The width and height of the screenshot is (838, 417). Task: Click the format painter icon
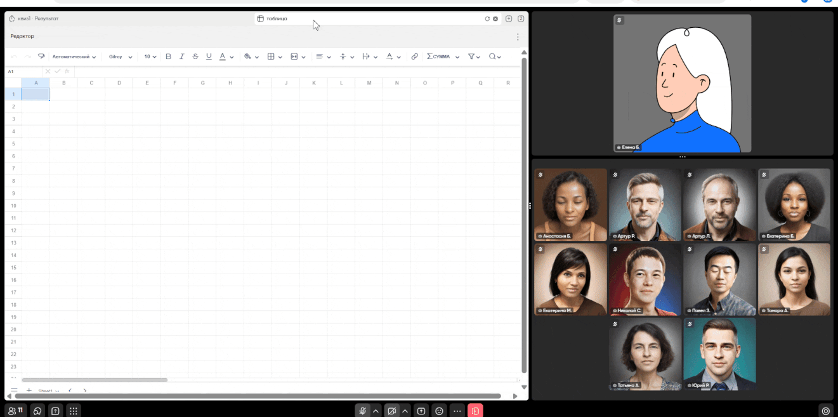pyautogui.click(x=41, y=56)
